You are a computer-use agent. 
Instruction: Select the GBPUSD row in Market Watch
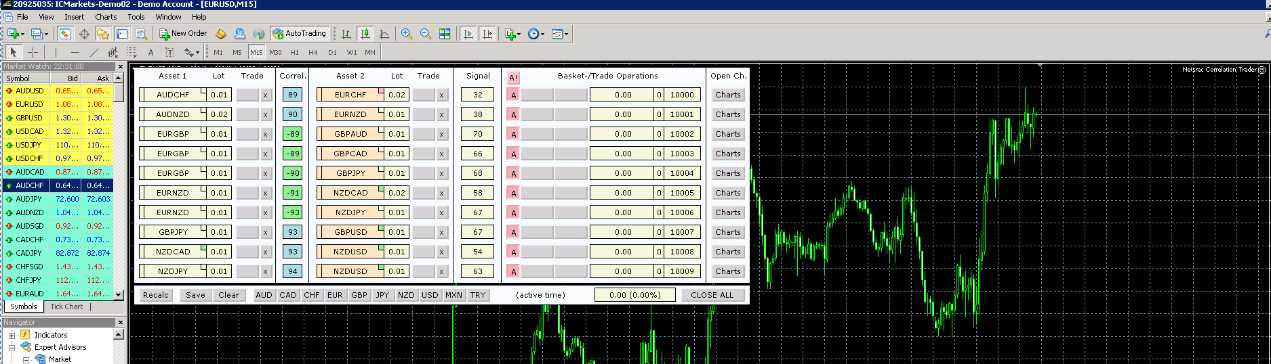coord(58,118)
